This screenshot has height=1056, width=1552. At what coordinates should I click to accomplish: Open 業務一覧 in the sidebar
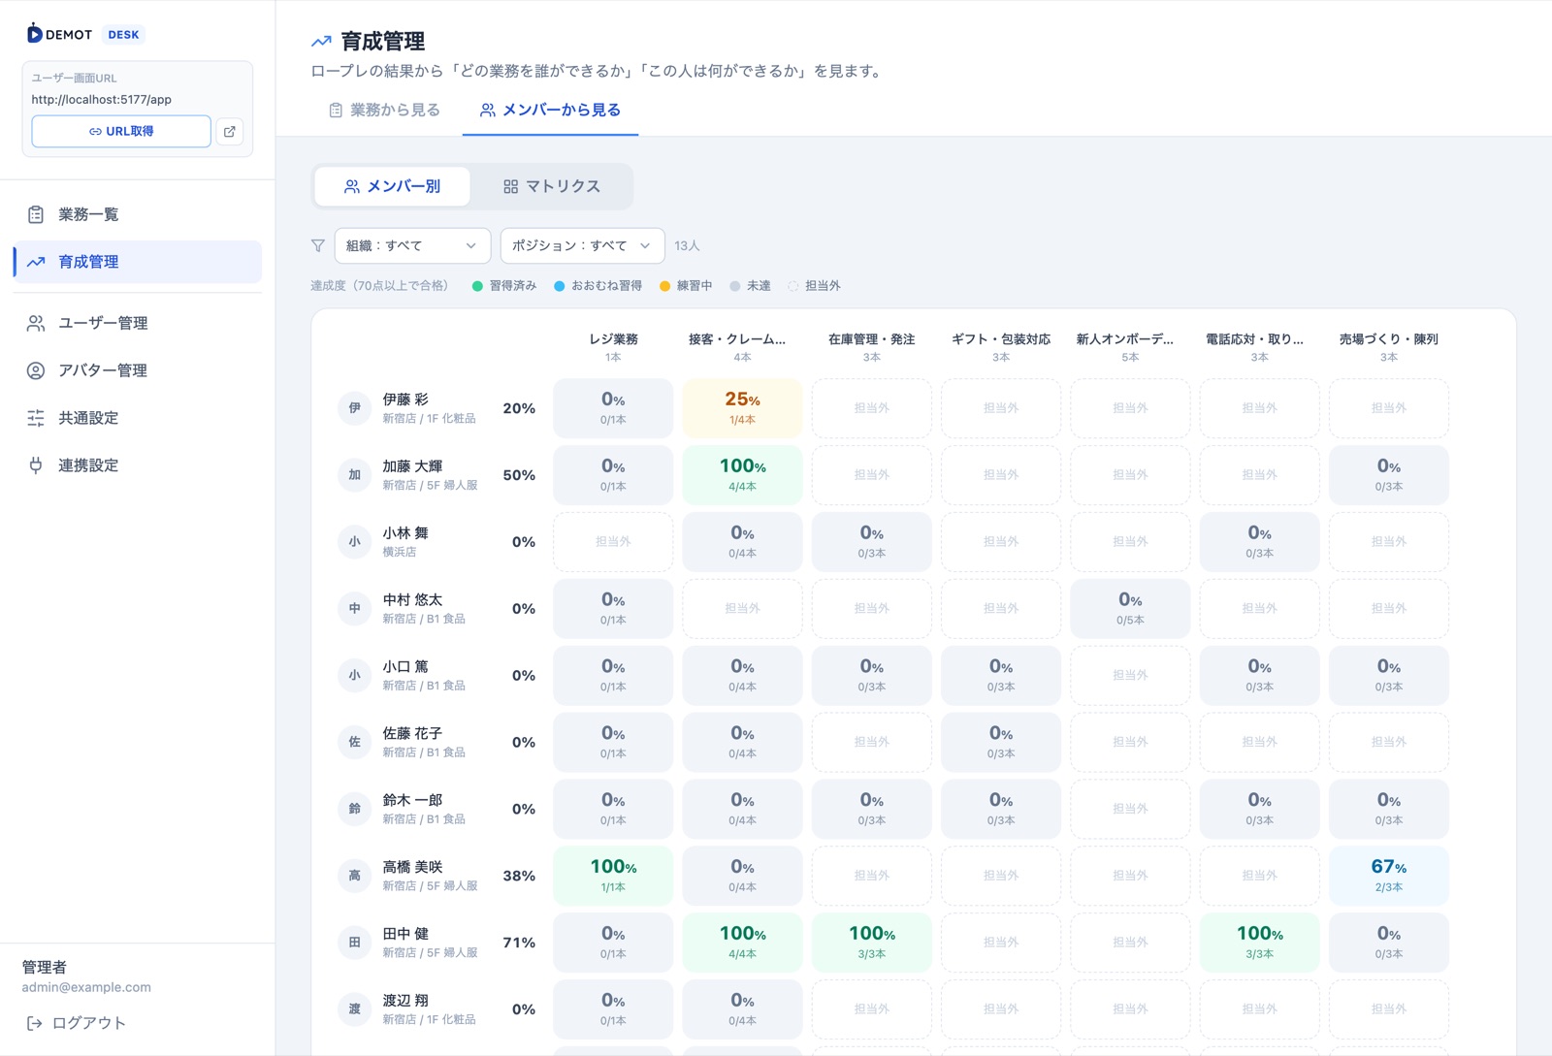coord(138,214)
